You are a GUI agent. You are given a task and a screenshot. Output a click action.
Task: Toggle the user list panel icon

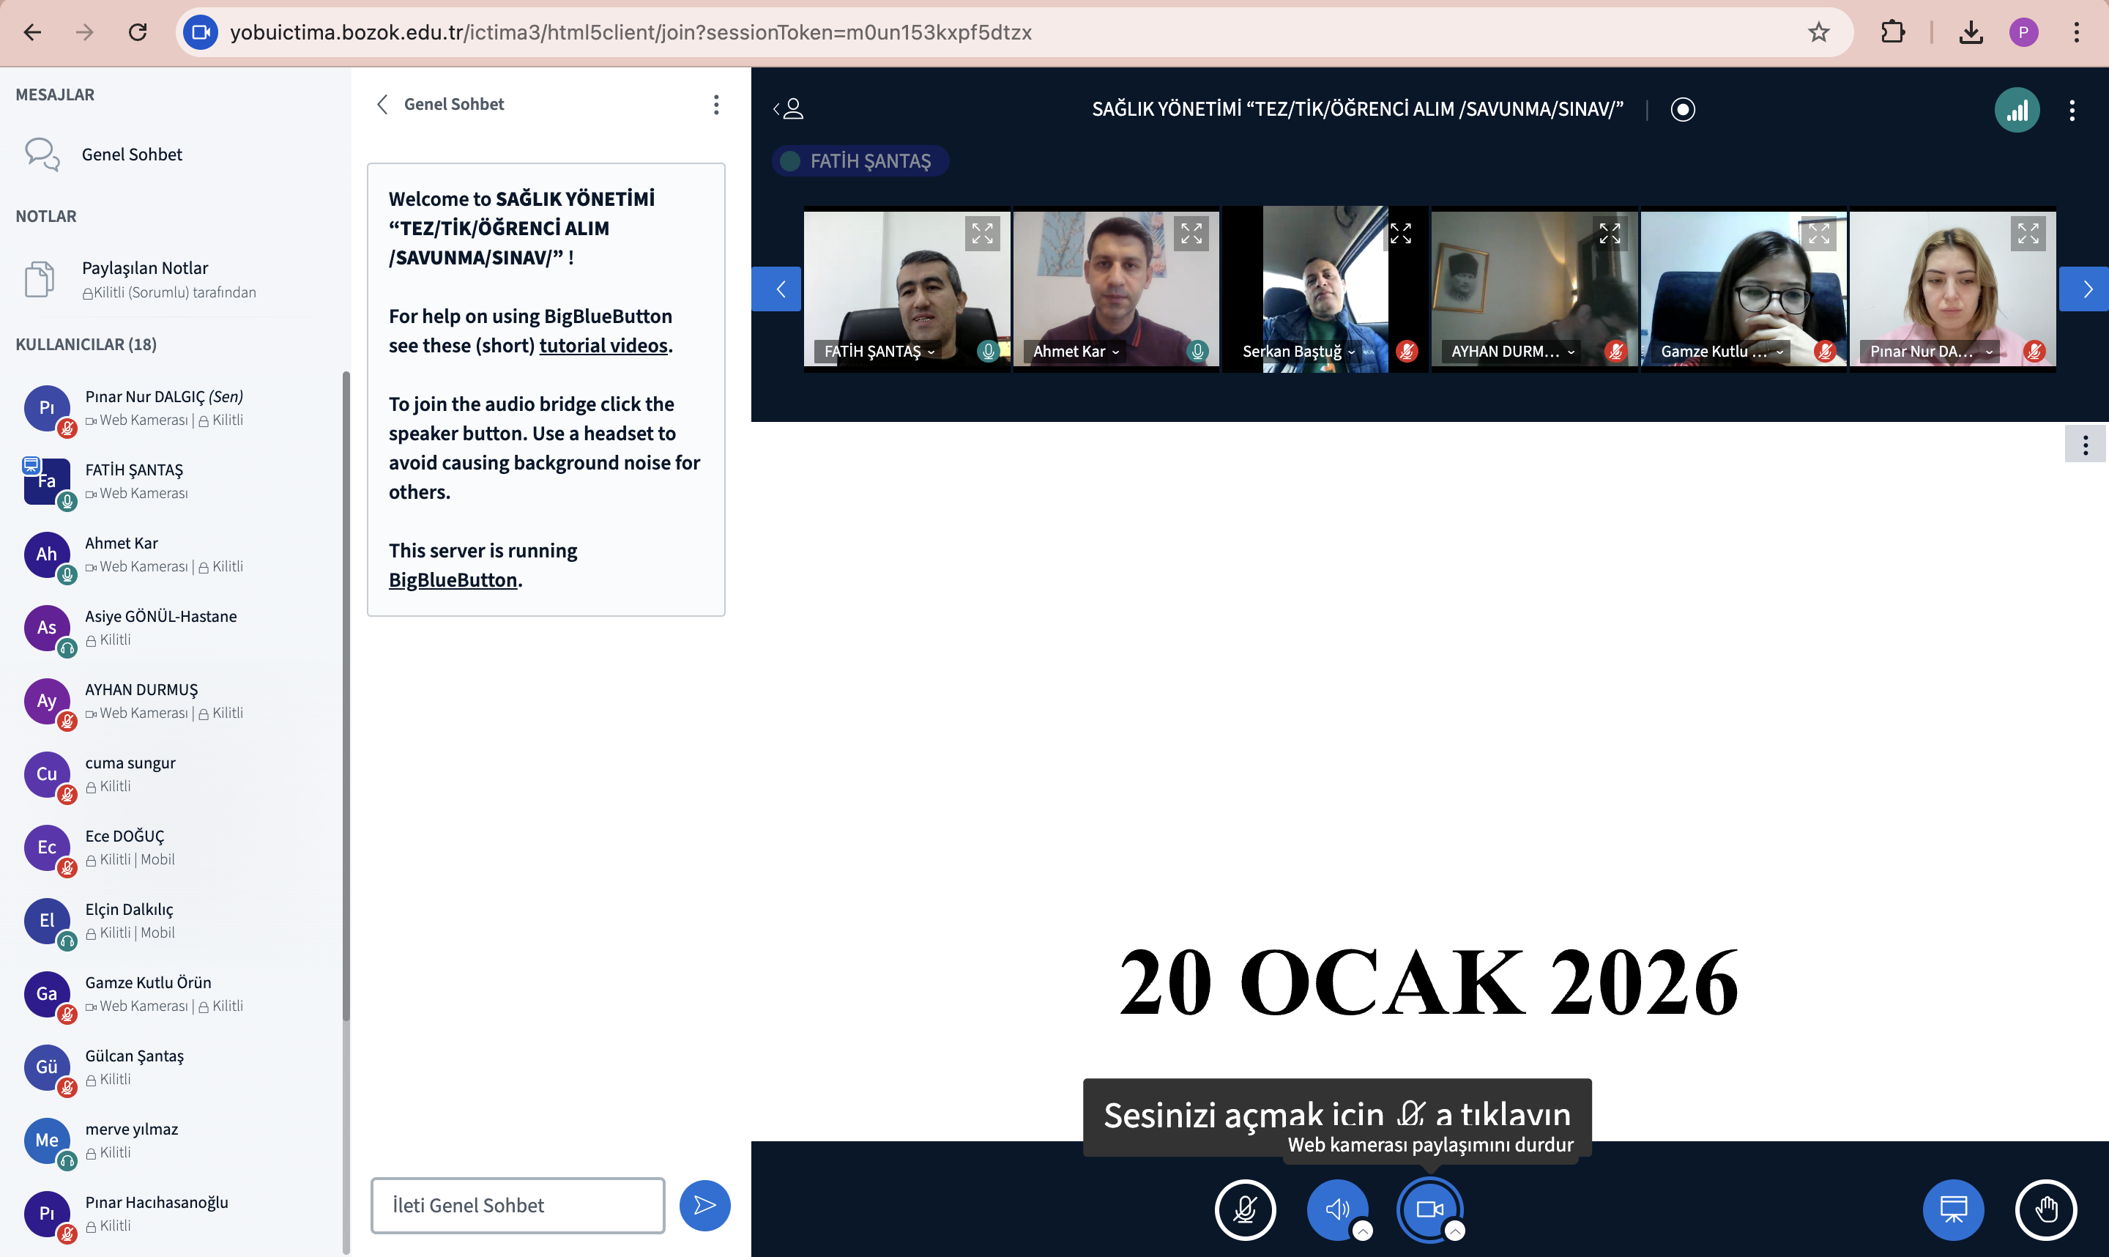789,109
